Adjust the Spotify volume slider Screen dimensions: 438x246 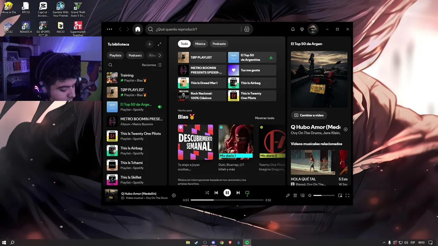[x=324, y=195]
